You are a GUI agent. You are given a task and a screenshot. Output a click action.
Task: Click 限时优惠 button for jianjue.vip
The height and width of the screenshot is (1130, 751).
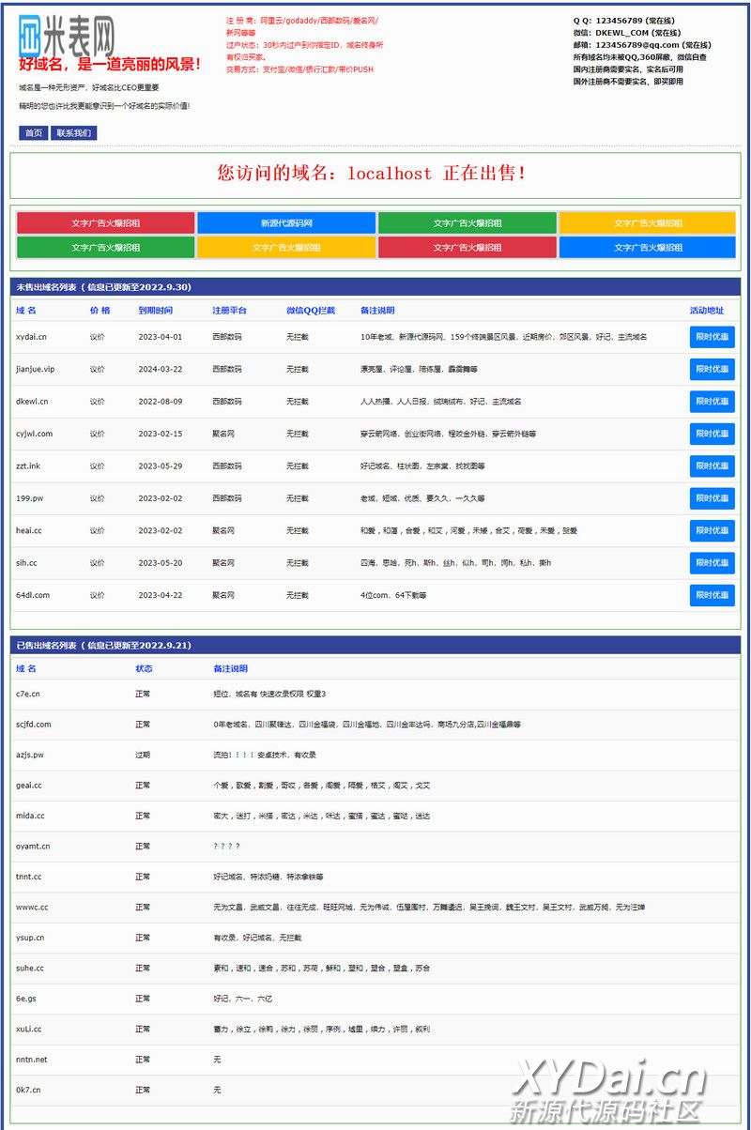[x=712, y=370]
